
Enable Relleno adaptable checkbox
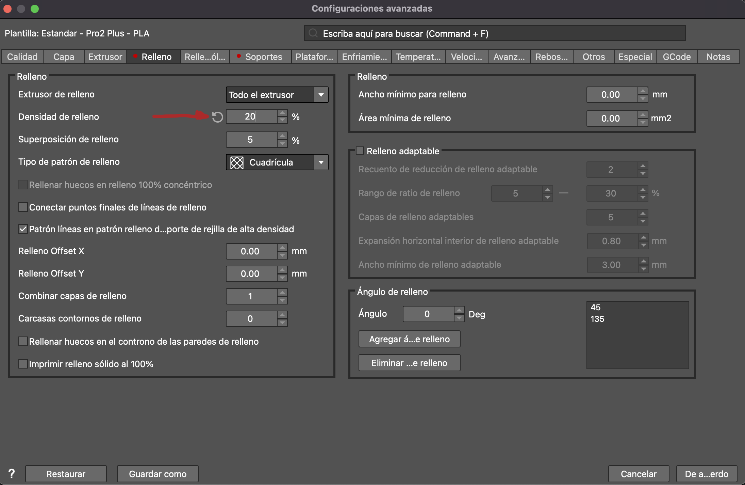coord(360,151)
